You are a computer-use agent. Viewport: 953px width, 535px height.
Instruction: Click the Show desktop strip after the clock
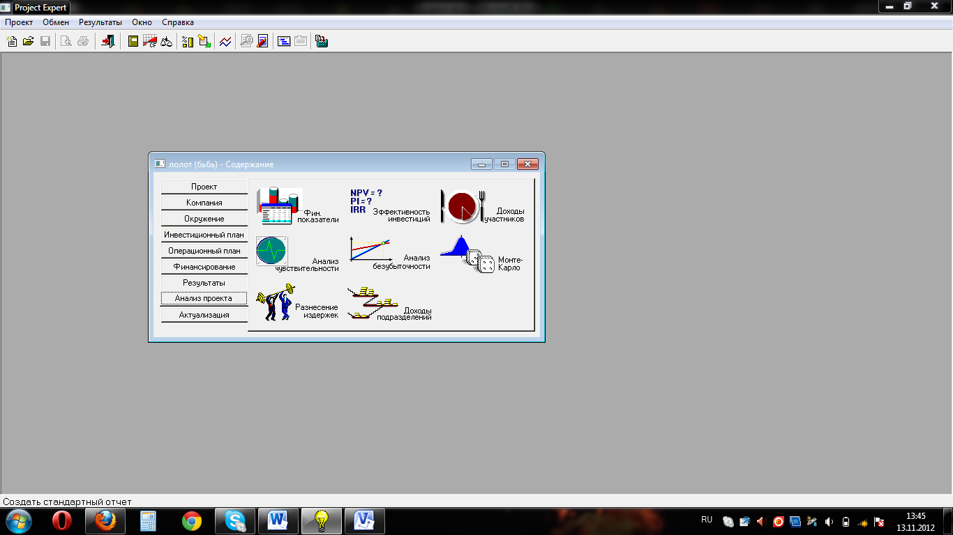click(948, 521)
